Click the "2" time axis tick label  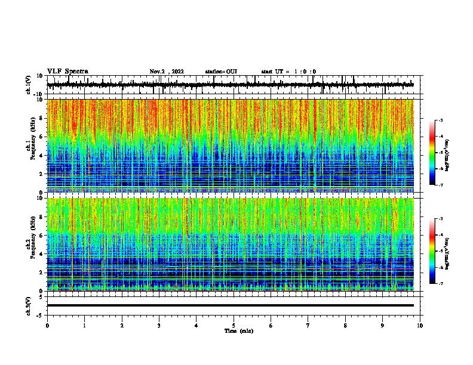click(x=122, y=325)
